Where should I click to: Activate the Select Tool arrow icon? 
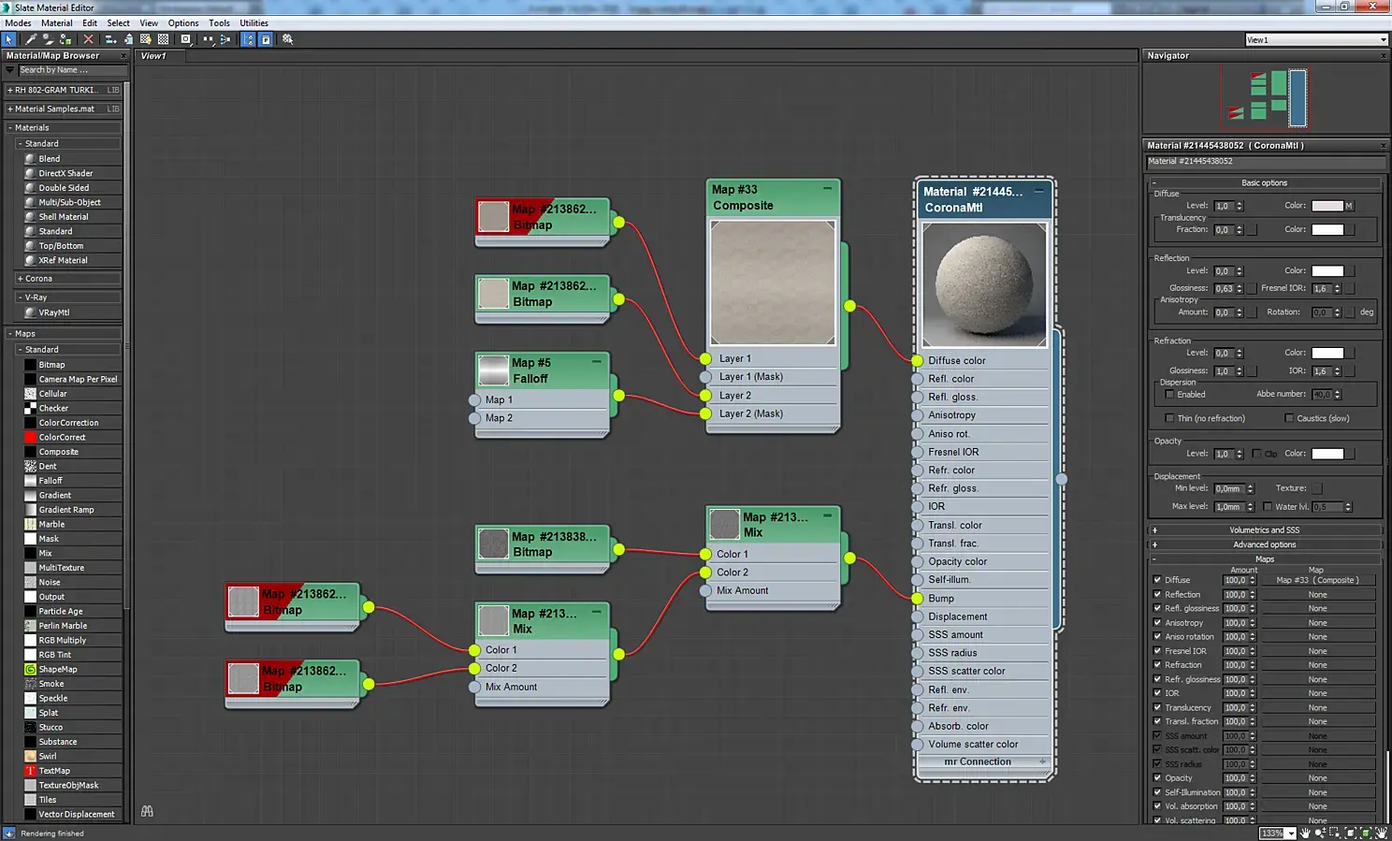9,39
